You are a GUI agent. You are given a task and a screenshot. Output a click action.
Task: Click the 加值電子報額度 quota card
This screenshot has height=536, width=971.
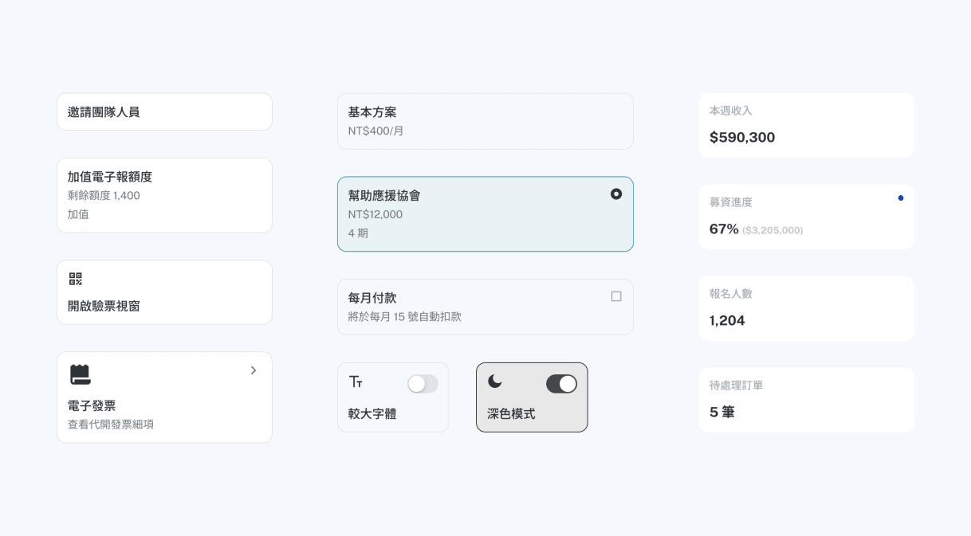(164, 195)
